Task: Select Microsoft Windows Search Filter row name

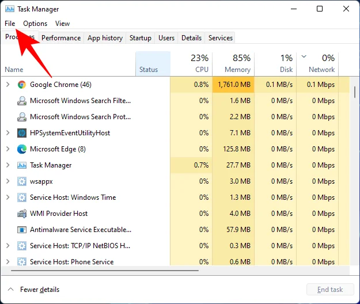Action: point(81,101)
